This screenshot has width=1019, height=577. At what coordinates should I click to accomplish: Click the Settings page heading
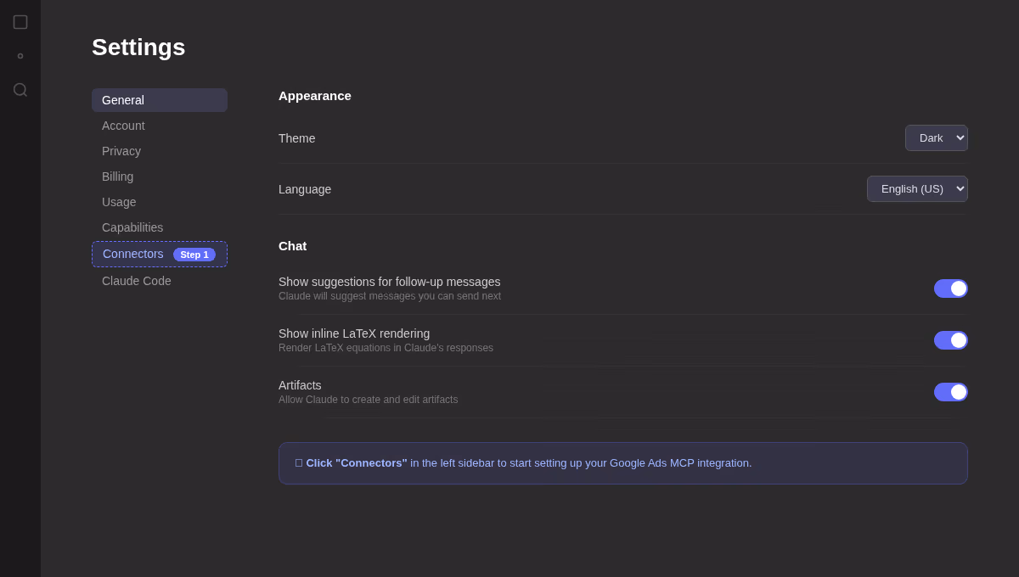coord(138,48)
